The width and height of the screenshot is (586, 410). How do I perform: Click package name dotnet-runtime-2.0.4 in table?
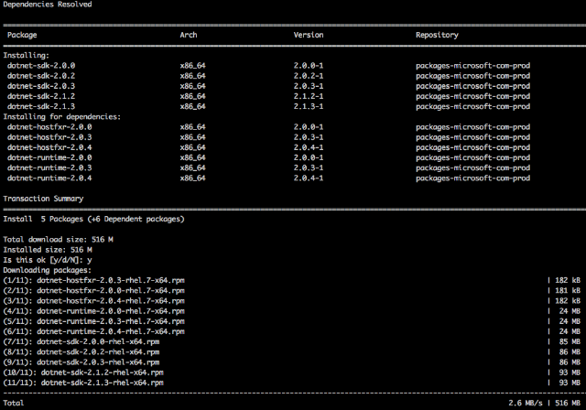click(x=49, y=178)
